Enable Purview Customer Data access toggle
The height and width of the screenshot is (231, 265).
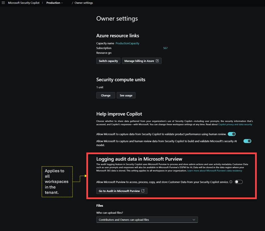click(x=239, y=182)
